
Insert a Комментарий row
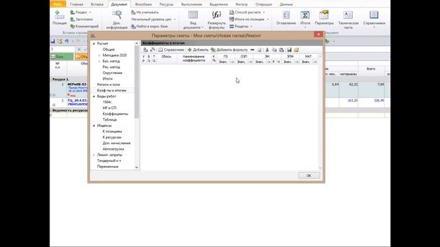tap(84, 26)
